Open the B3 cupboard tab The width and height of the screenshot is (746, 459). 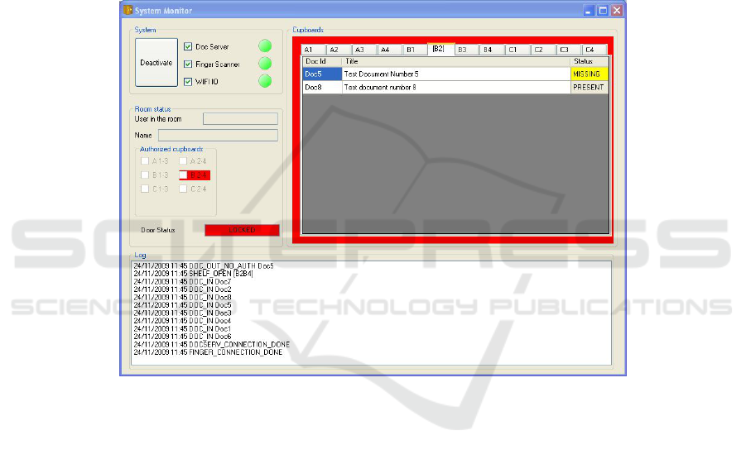click(462, 50)
